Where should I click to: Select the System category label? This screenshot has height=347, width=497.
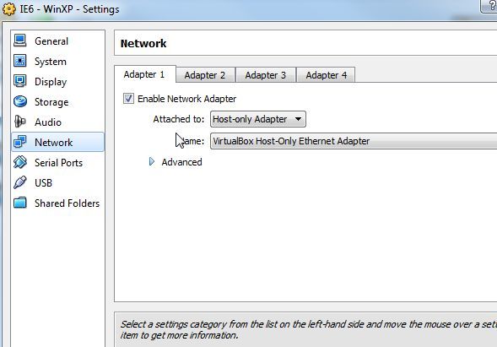51,62
